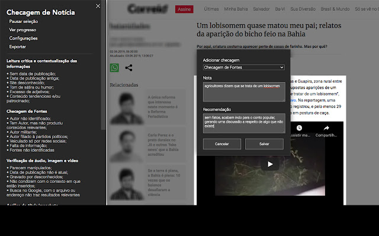Click the 'Checagem de Fontes' heading in side panel
The image size is (379, 236).
(27, 112)
